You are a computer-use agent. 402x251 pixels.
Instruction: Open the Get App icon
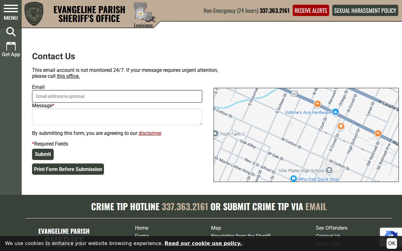pyautogui.click(x=11, y=50)
